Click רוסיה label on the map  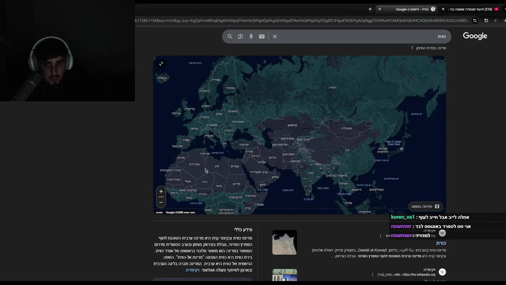coord(332,87)
